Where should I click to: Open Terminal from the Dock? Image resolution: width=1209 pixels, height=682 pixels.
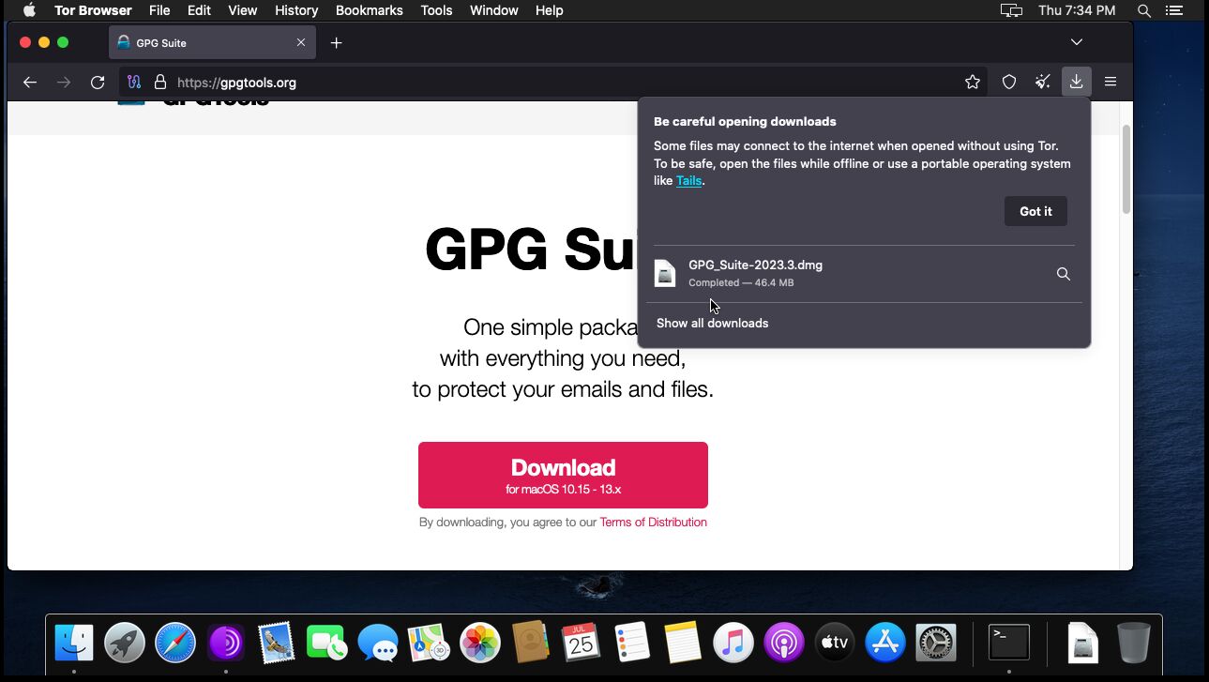point(1009,643)
